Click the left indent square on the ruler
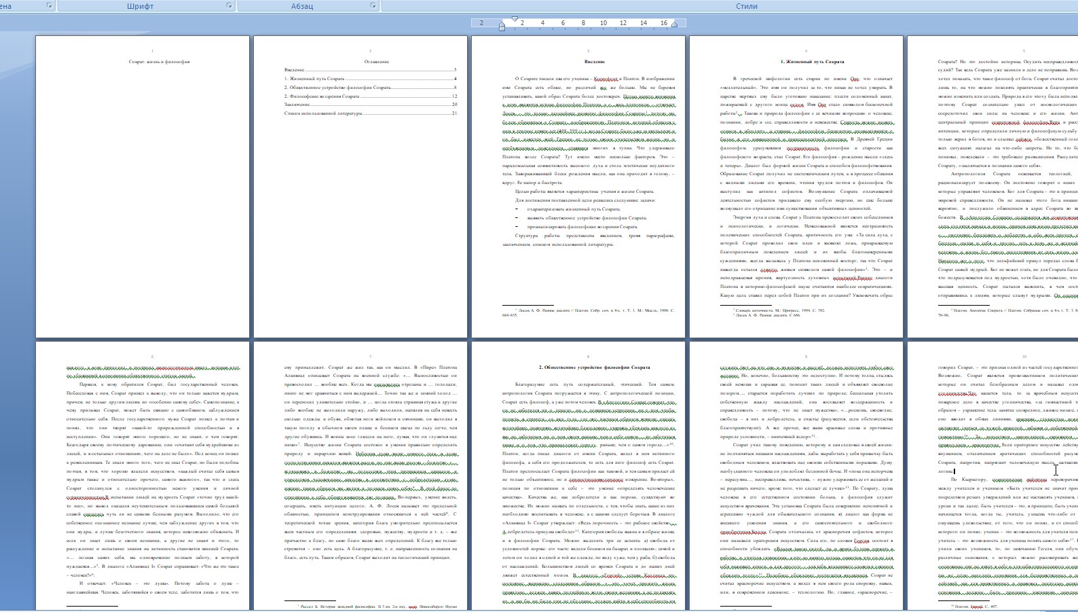Image resolution: width=1078 pixels, height=612 pixels. [x=502, y=29]
